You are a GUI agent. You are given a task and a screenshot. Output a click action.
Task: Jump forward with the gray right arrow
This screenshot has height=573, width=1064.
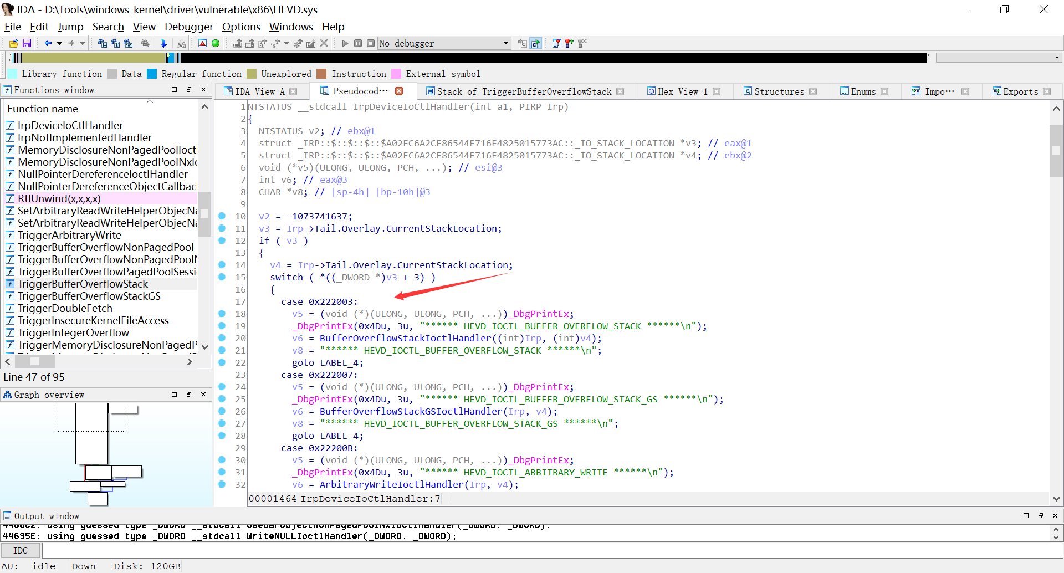(x=71, y=43)
